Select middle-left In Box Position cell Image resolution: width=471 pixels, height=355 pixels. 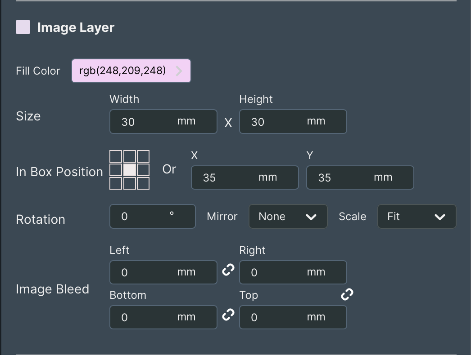(x=116, y=170)
